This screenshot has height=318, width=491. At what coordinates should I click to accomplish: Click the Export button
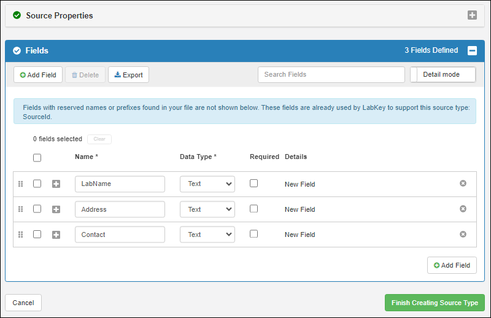[x=128, y=75]
